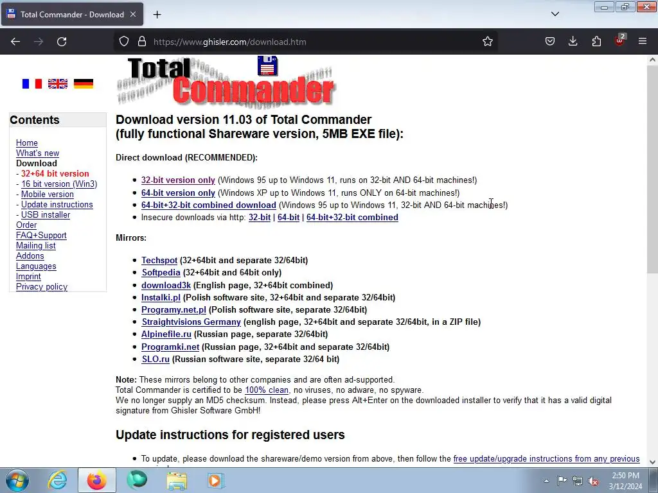This screenshot has height=493, width=658.
Task: Download the 64-bit version only
Action: 178,193
